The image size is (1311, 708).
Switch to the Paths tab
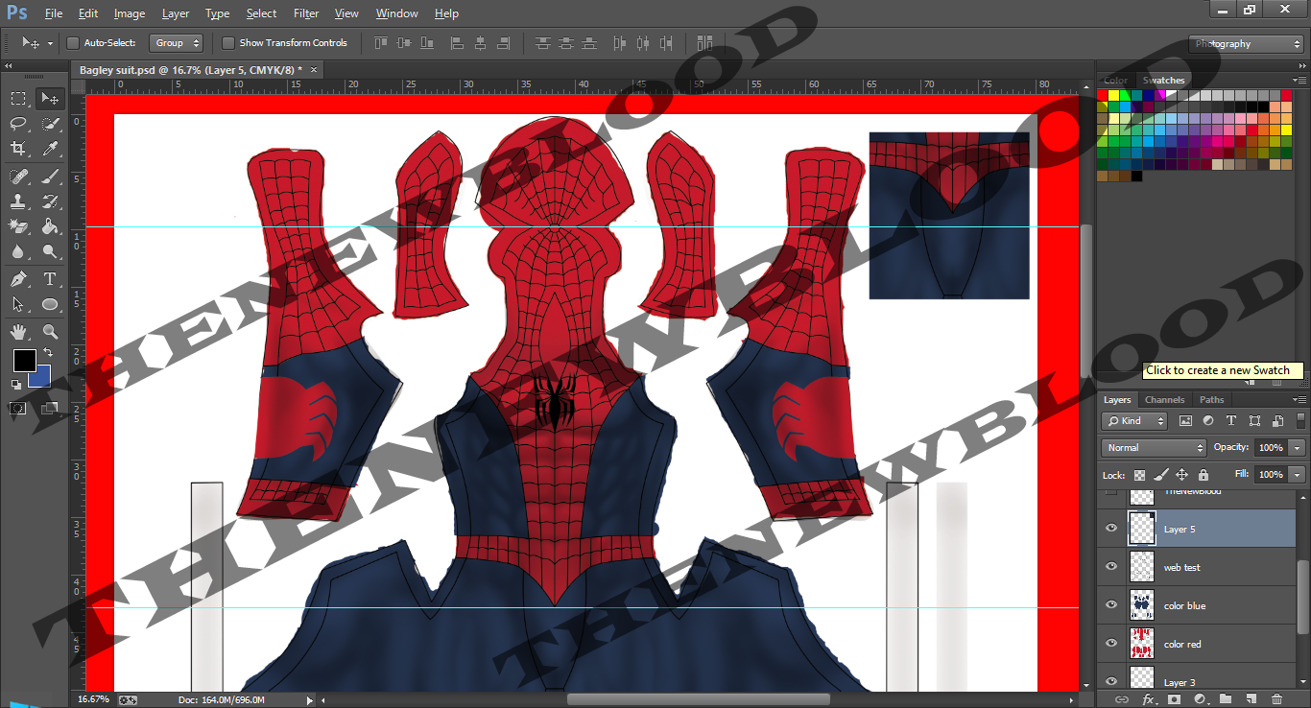click(x=1212, y=400)
